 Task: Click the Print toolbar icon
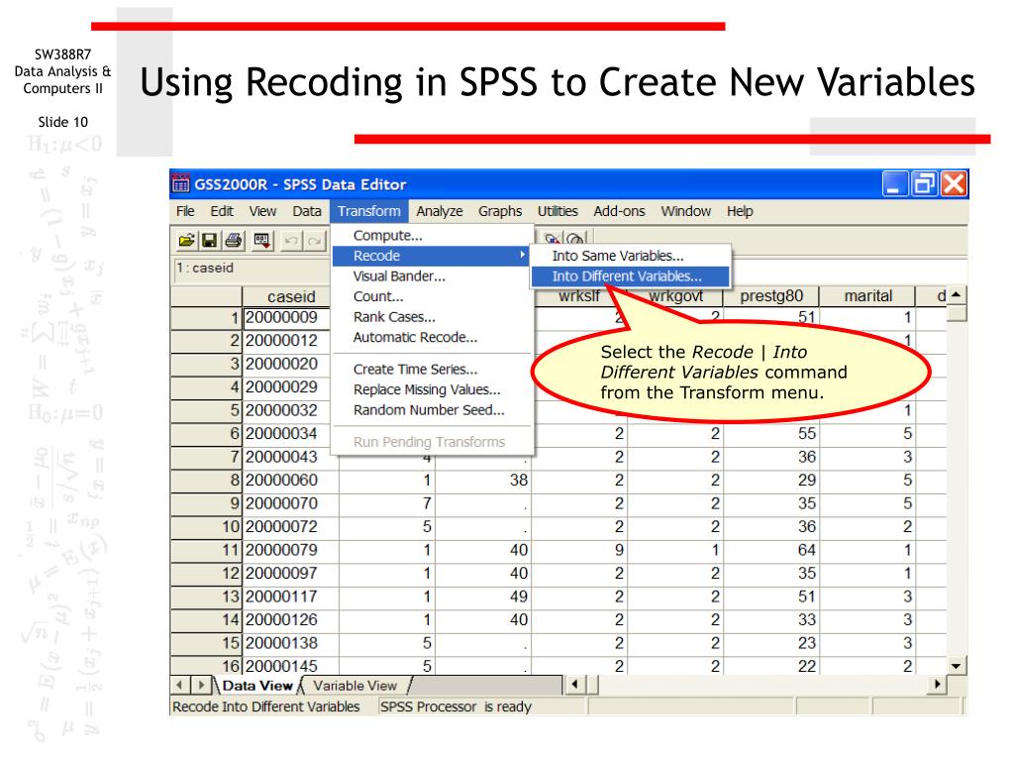click(234, 242)
